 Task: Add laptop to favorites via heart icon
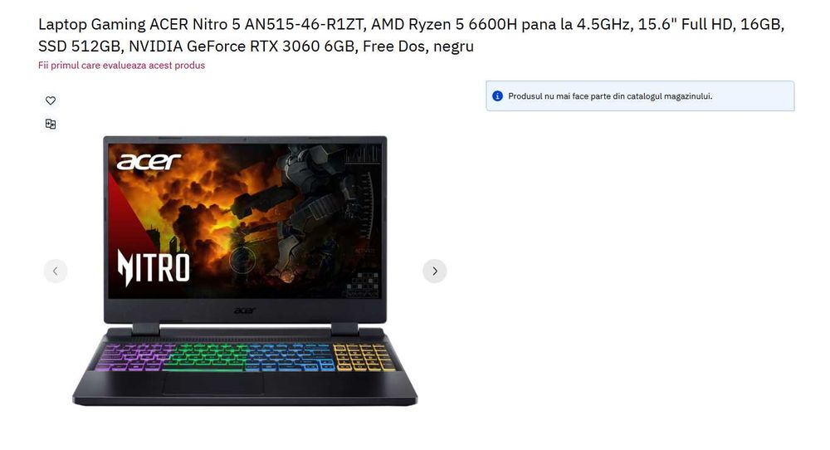[x=51, y=100]
